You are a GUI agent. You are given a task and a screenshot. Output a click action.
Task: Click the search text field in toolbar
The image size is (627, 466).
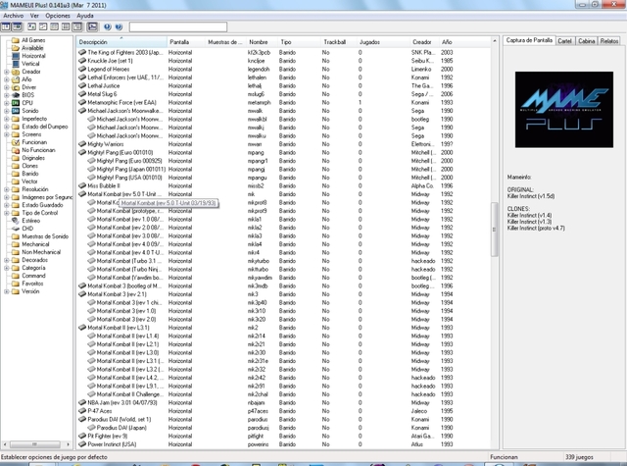coord(178,26)
